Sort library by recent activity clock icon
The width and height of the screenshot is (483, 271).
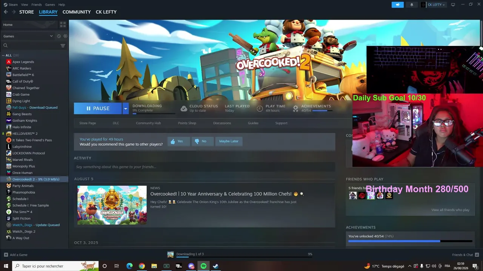point(59,36)
